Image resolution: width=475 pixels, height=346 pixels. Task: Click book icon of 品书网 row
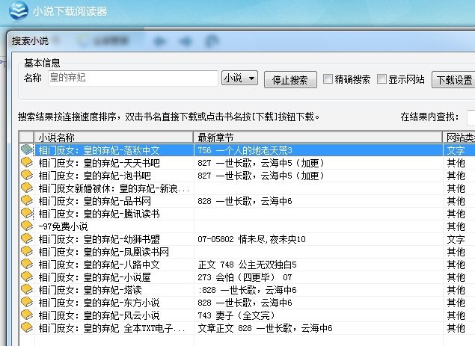(27, 201)
